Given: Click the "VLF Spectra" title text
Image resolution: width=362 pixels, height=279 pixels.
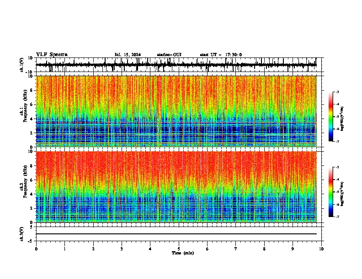Looking at the screenshot, I should 52,55.
